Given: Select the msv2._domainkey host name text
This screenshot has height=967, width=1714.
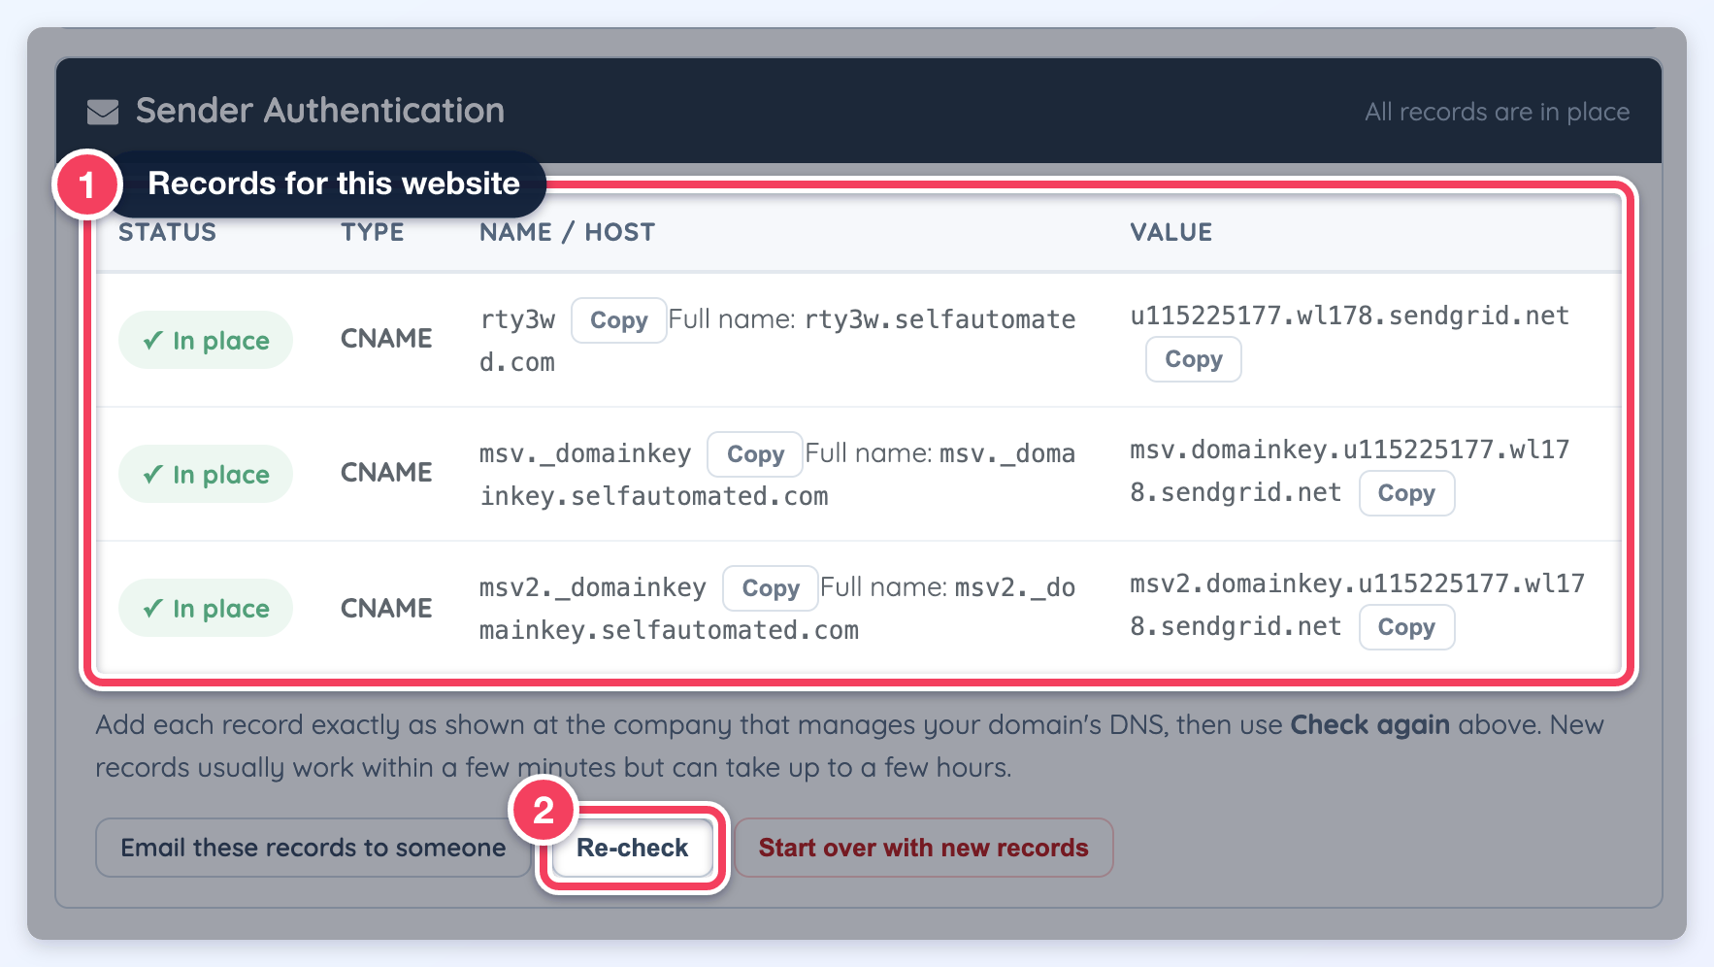Looking at the screenshot, I should click(593, 587).
